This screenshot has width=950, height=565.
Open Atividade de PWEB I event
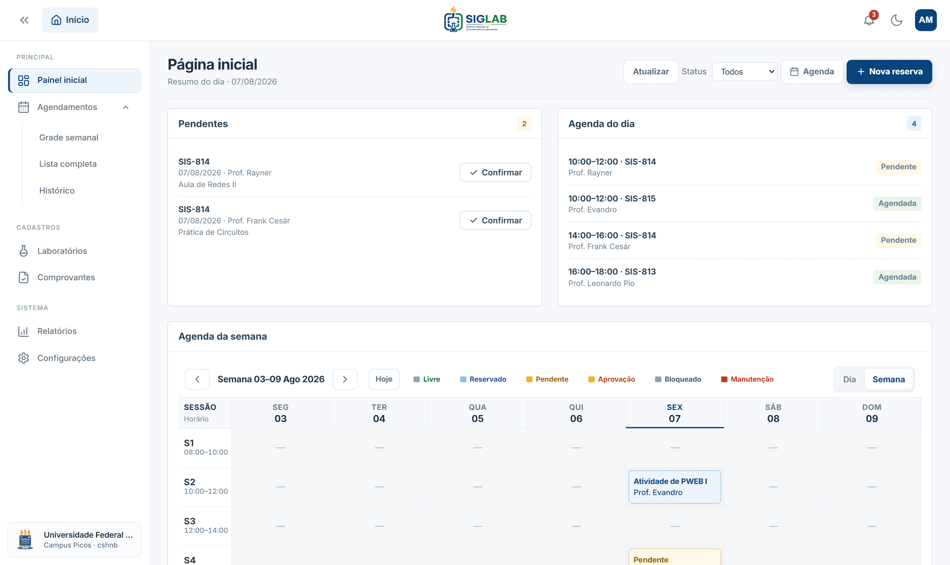coord(675,487)
